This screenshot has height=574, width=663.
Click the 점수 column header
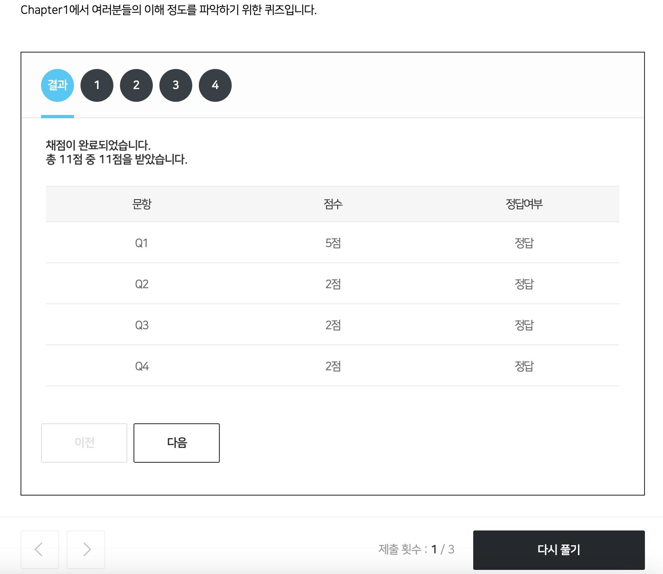[x=333, y=204]
